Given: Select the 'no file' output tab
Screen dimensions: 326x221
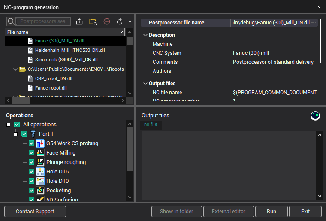Looking at the screenshot, I should [x=151, y=125].
